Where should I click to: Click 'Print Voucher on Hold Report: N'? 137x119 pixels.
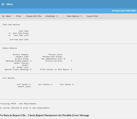[56, 69]
